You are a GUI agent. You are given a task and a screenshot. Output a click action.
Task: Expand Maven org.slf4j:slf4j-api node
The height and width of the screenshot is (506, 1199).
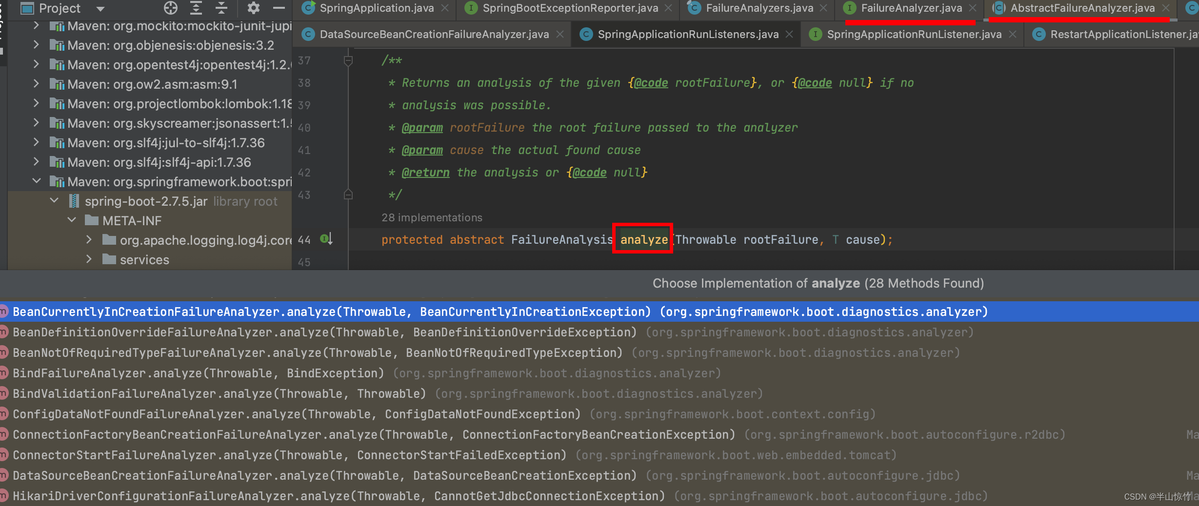36,162
